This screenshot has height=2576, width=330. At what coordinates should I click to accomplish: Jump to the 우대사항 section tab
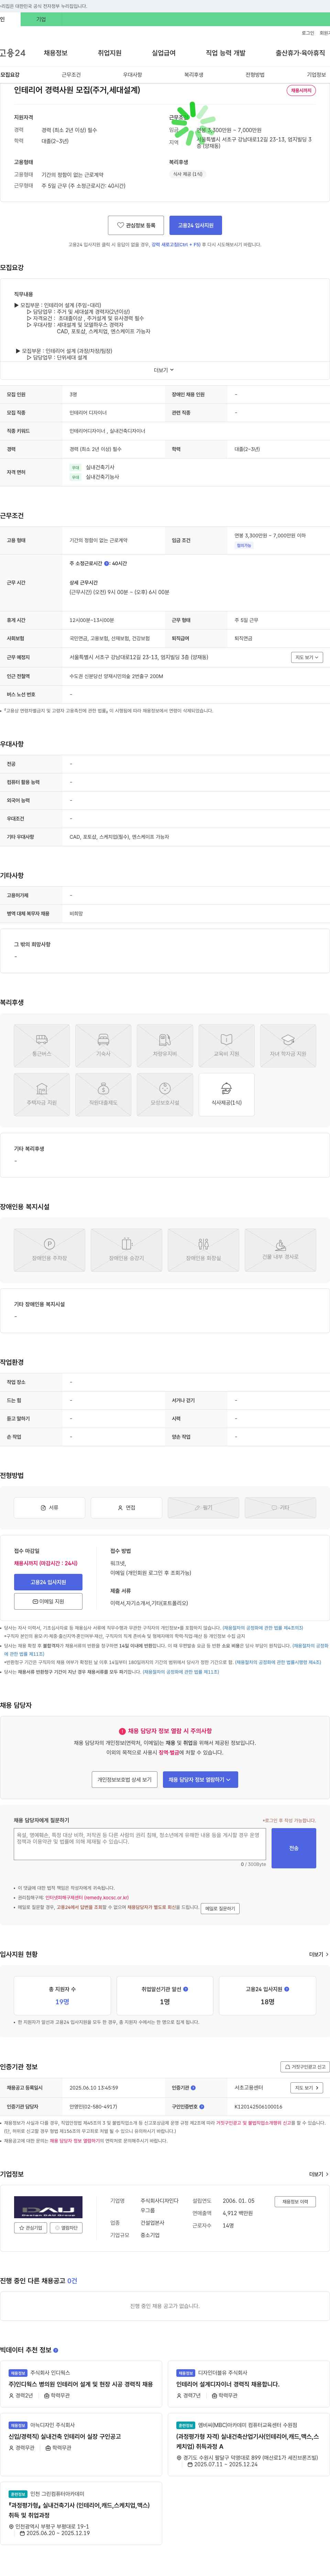point(132,75)
